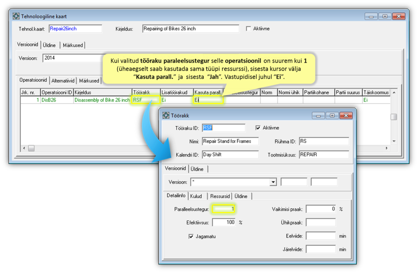The height and width of the screenshot is (273, 418).
Task: Click the Kirjeldus field Repairing of Bikes
Action: pyautogui.click(x=190, y=29)
